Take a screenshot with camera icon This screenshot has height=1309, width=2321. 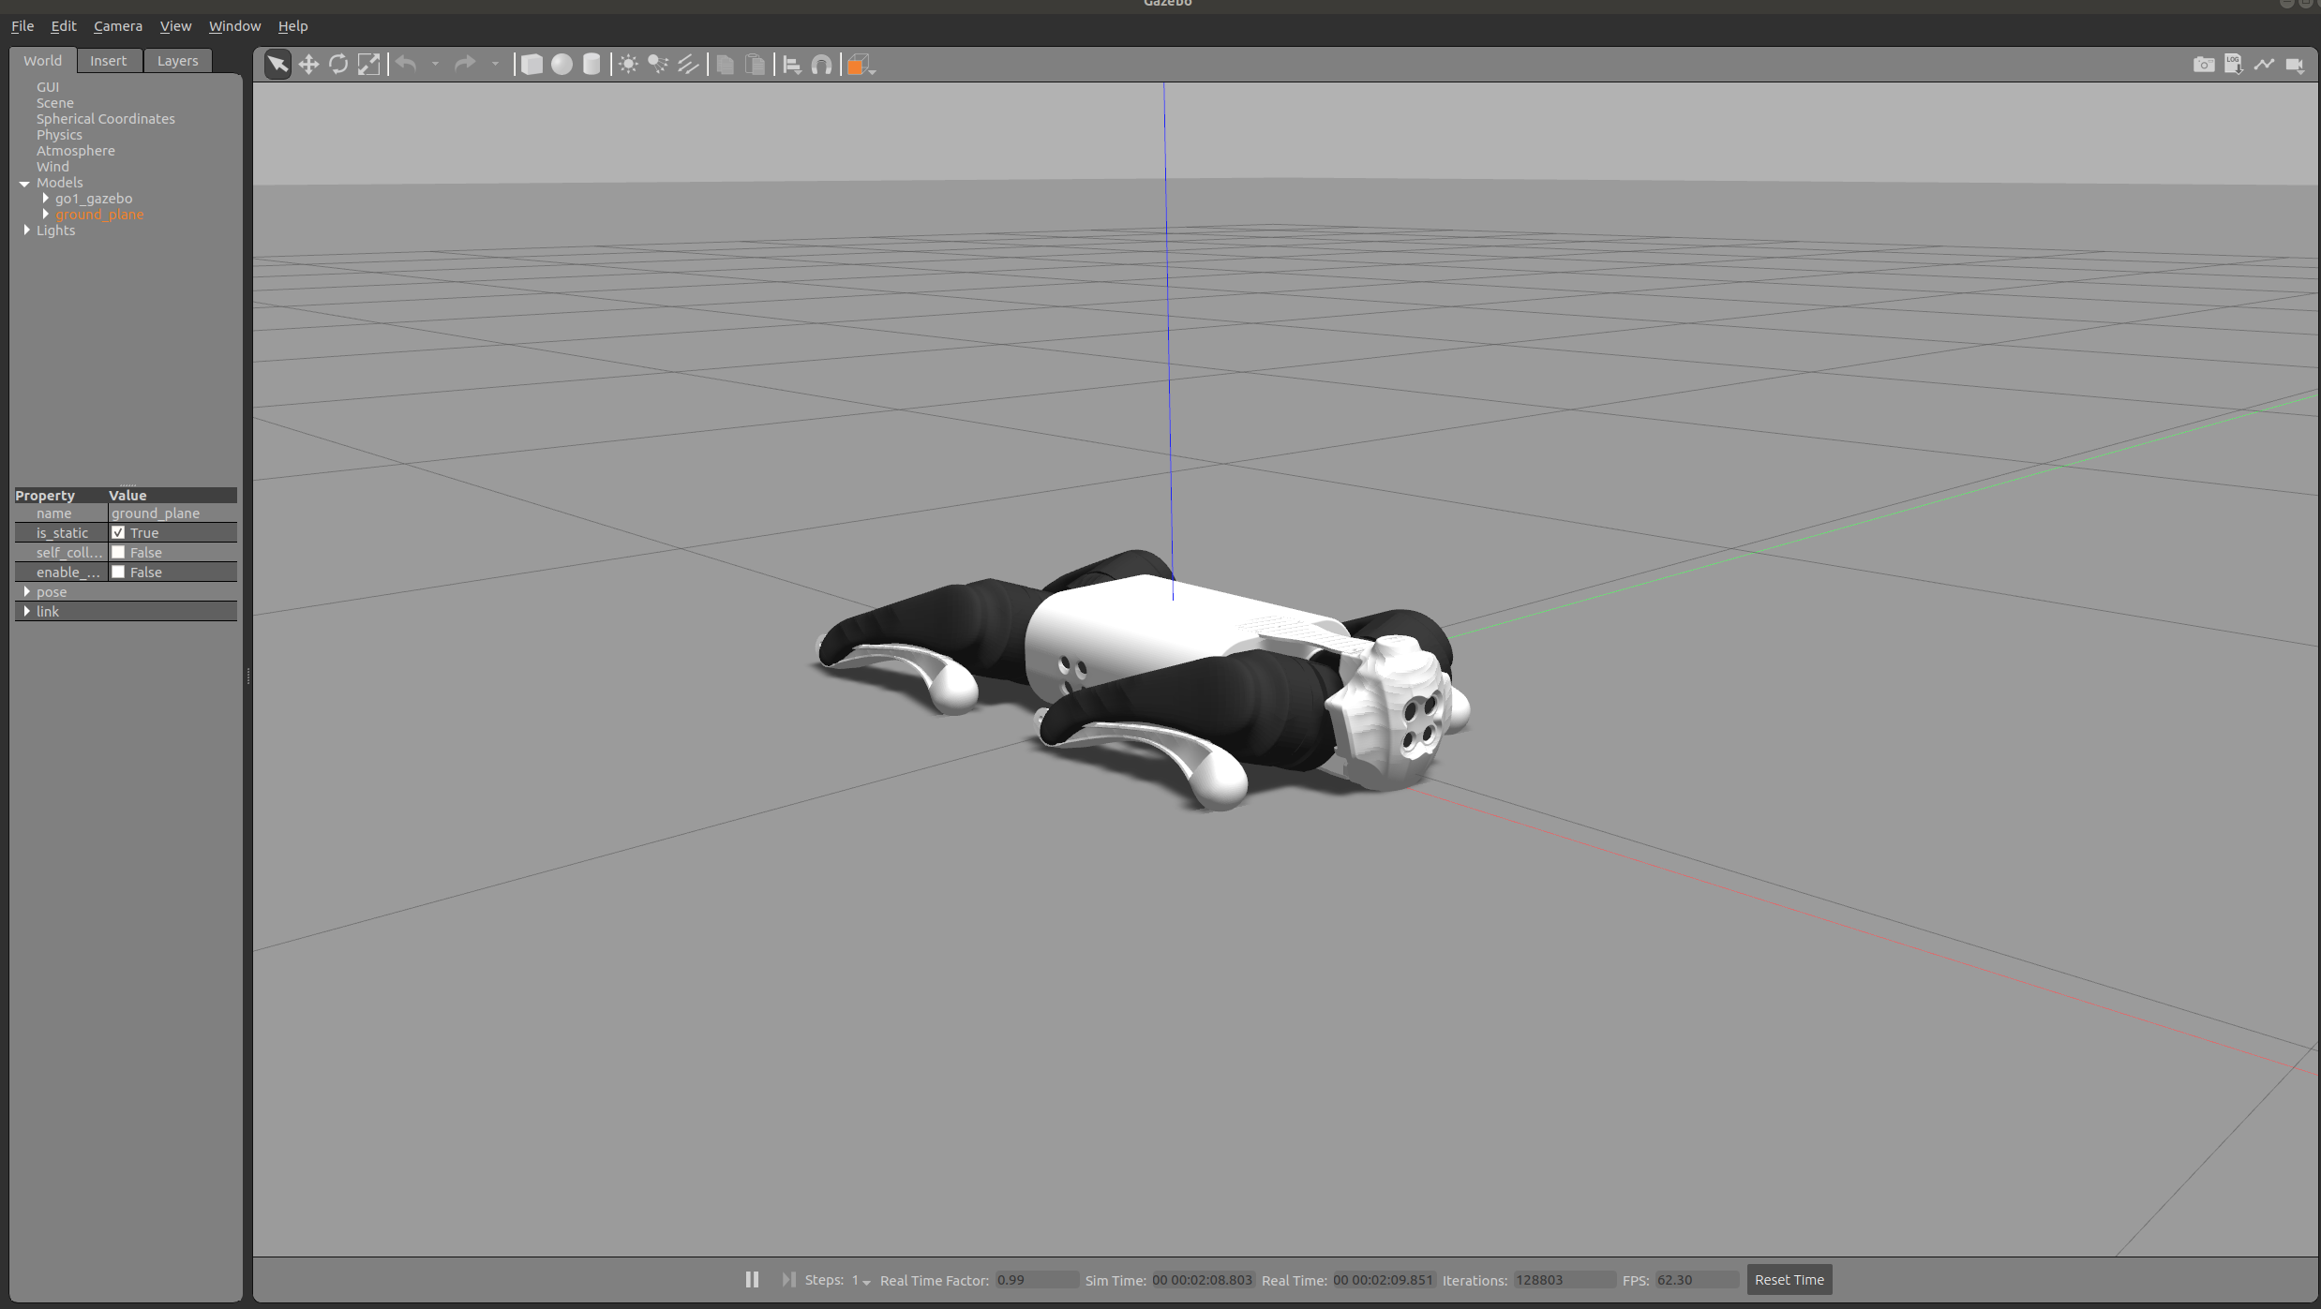pyautogui.click(x=2203, y=64)
